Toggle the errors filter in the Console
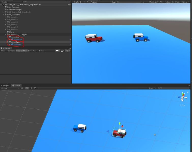Image resolution: width=192 pixels, height=152 pixels. (68, 51)
